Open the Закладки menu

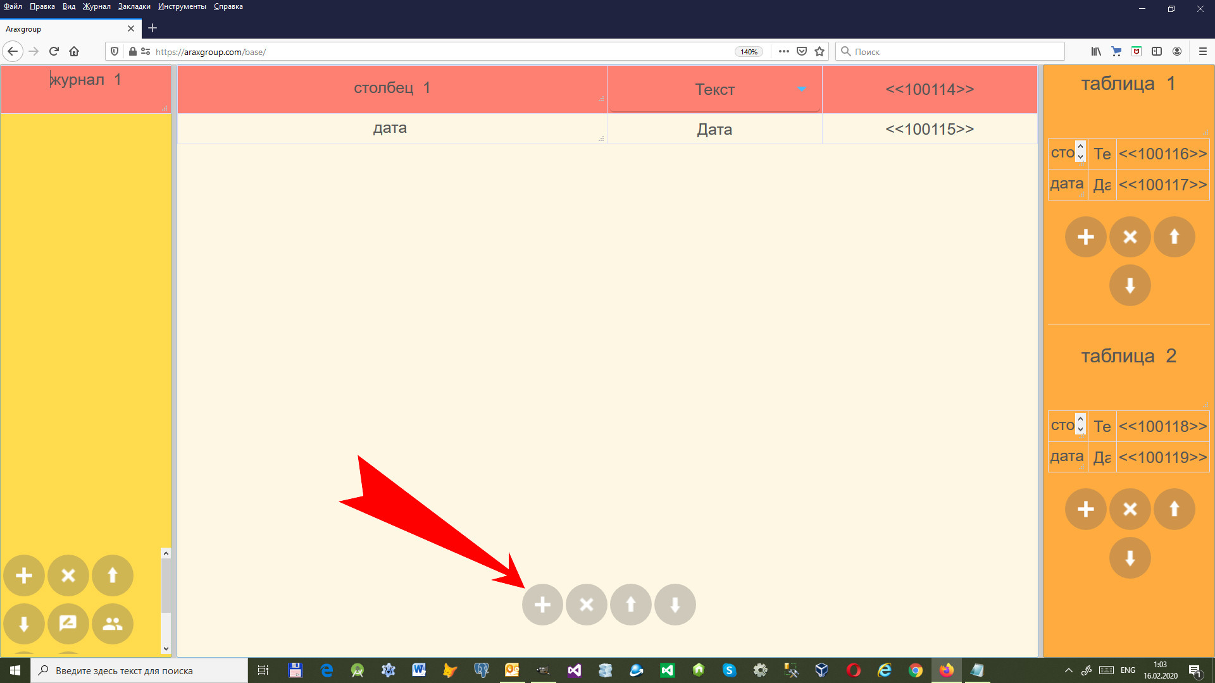coord(134,6)
